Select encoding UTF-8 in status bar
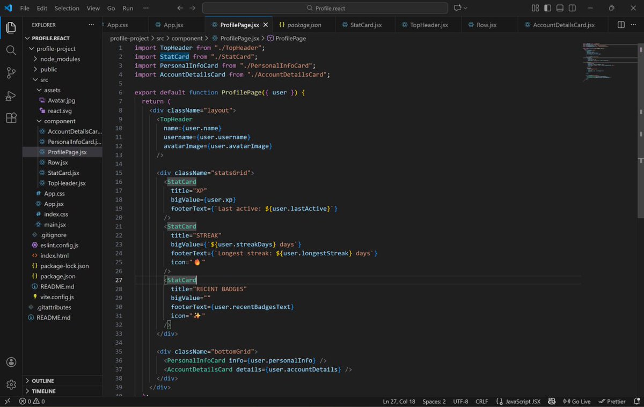This screenshot has width=644, height=407. [460, 401]
